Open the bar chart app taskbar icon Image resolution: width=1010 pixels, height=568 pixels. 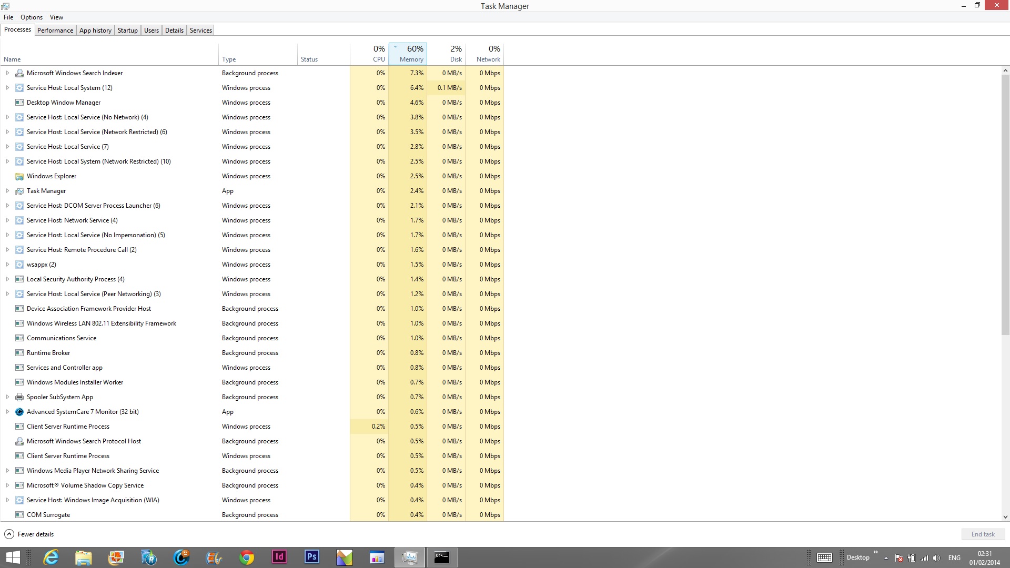[x=377, y=557]
